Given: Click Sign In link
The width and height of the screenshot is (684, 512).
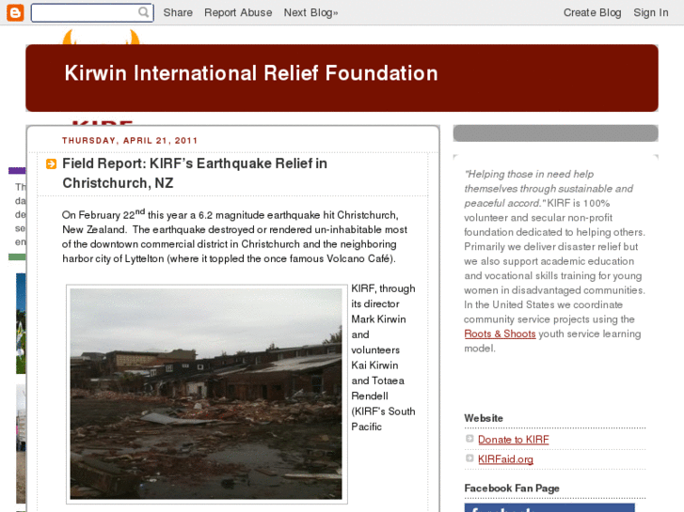Looking at the screenshot, I should (x=651, y=12).
